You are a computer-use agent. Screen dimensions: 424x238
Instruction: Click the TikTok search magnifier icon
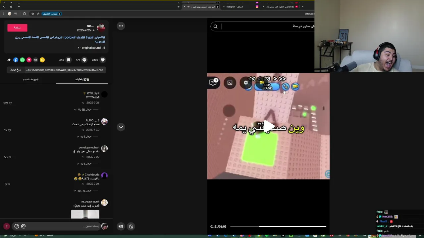[x=216, y=26]
